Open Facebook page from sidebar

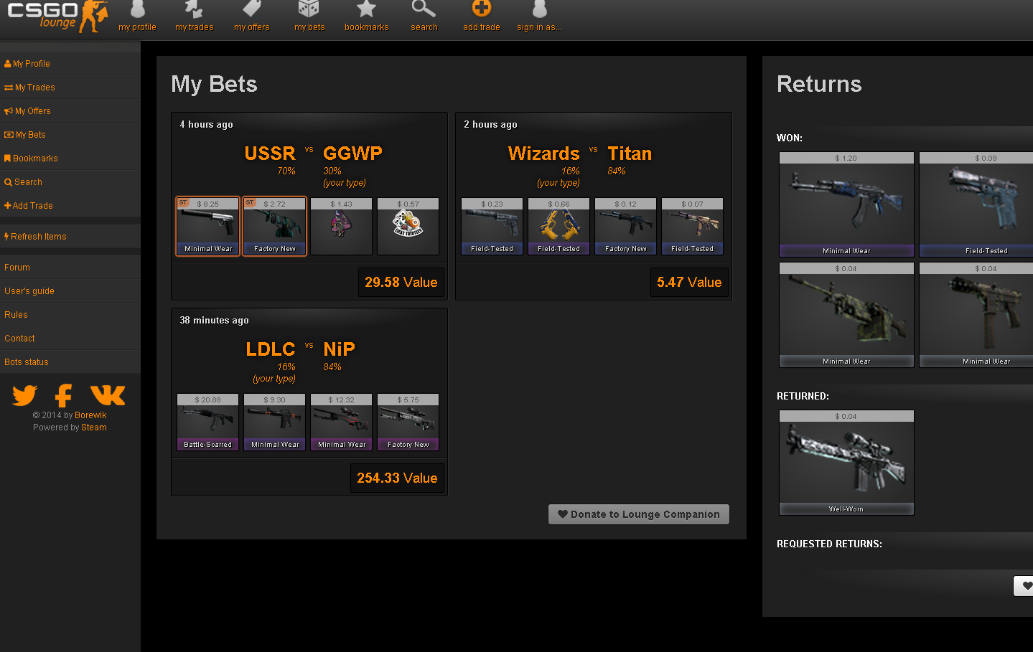point(64,395)
